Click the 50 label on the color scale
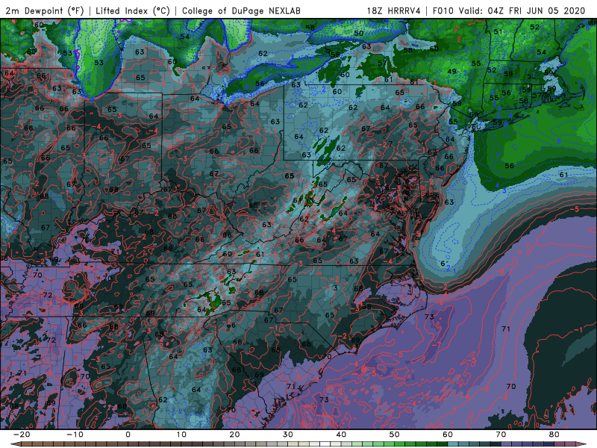 pos(395,435)
